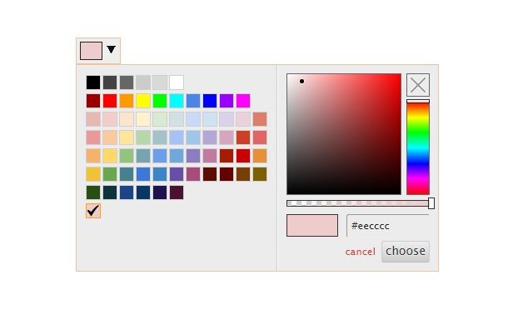Select the cyan swatch
Image resolution: width=508 pixels, height=315 pixels.
177,101
